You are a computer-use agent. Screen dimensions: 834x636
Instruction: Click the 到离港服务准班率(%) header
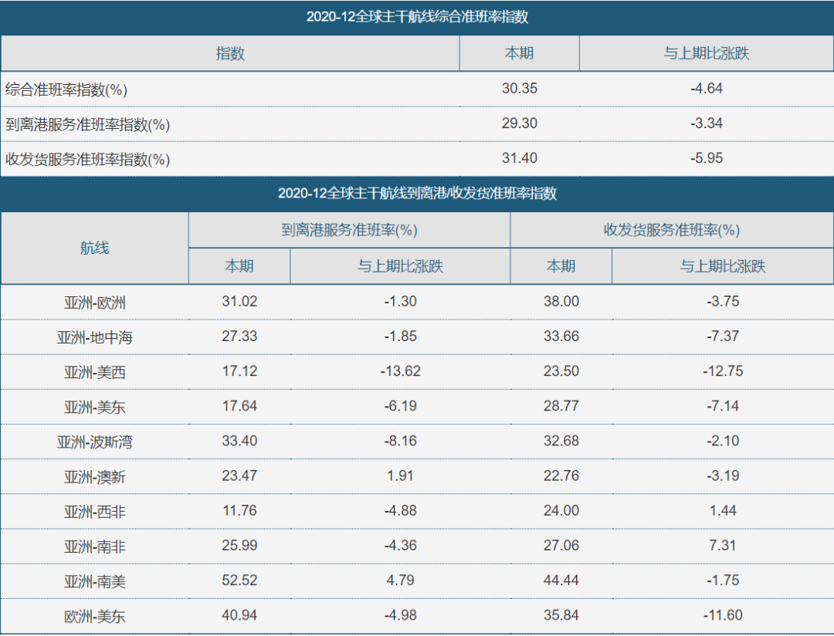[347, 229]
